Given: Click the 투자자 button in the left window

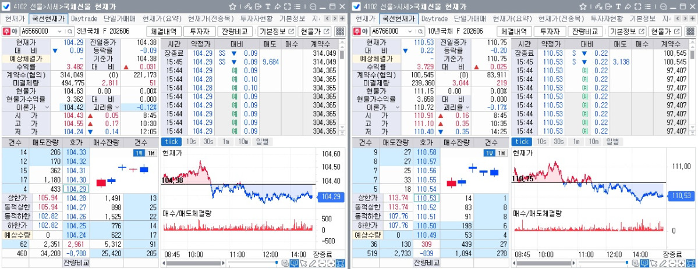Looking at the screenshot, I should pos(200,31).
